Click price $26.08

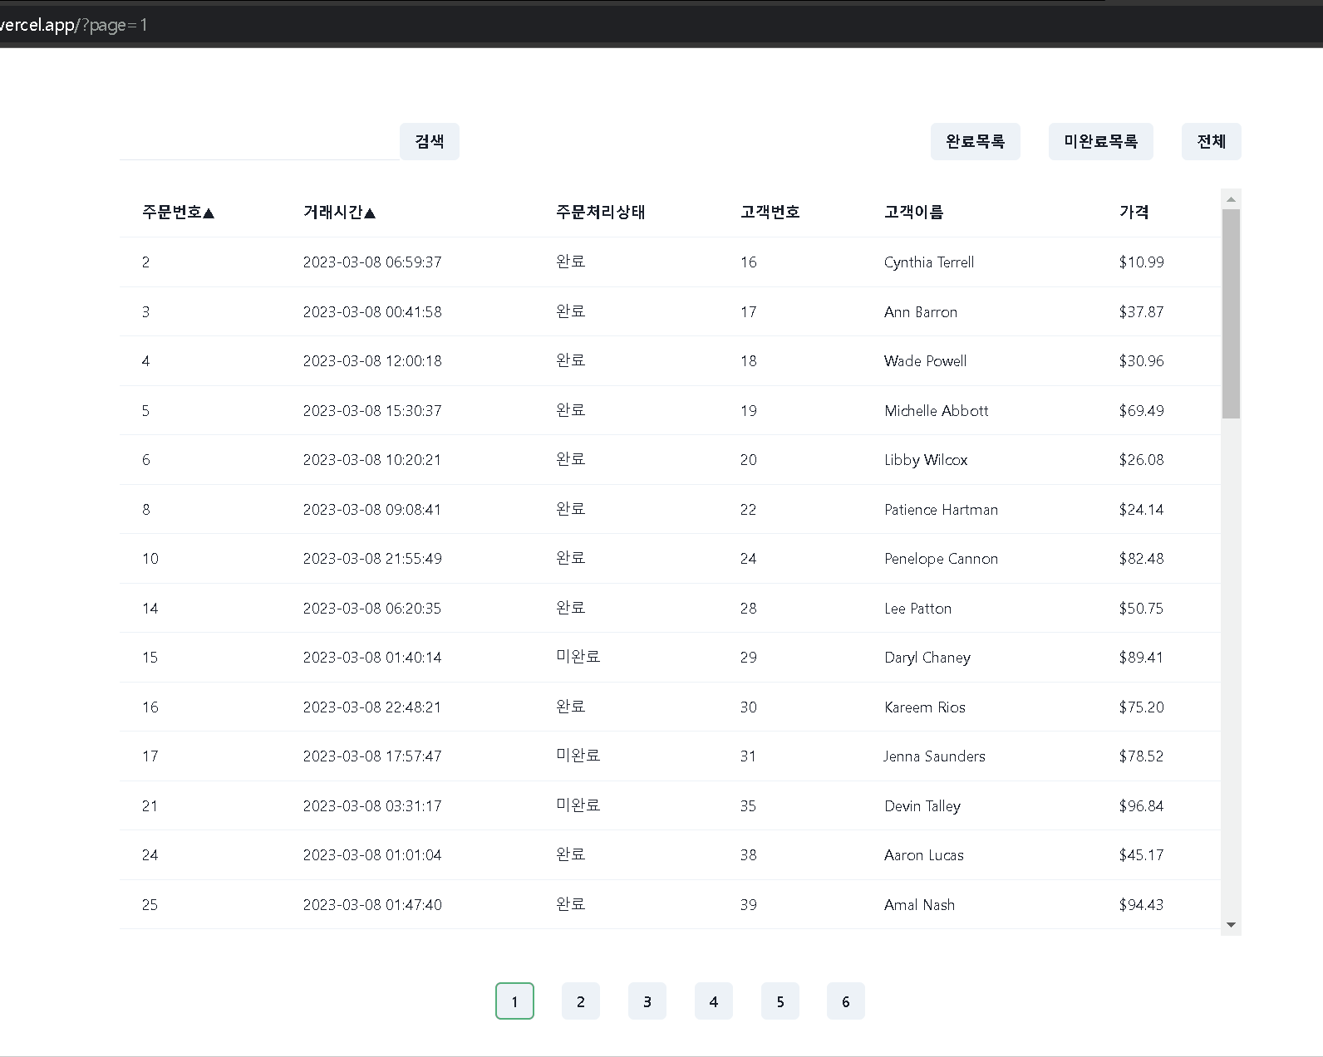pos(1141,460)
